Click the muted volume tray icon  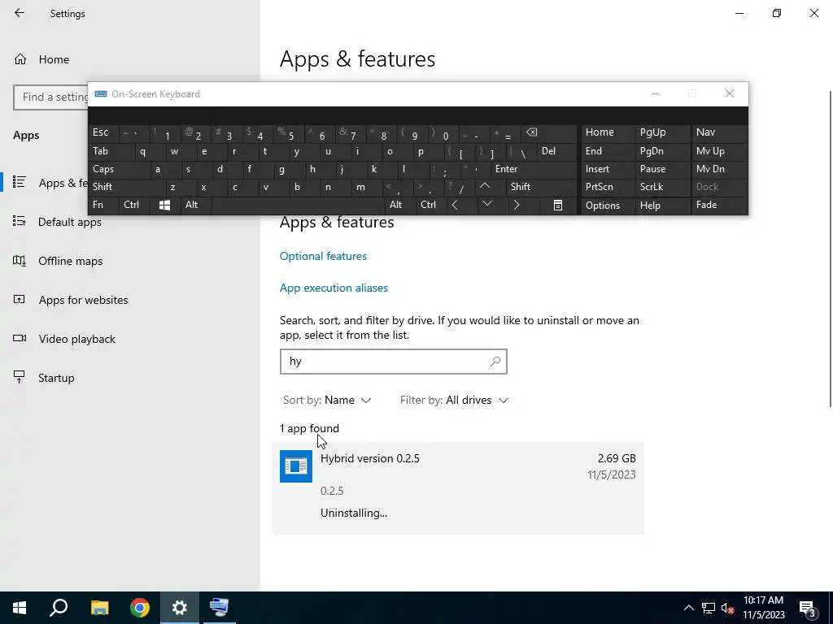pyautogui.click(x=727, y=608)
